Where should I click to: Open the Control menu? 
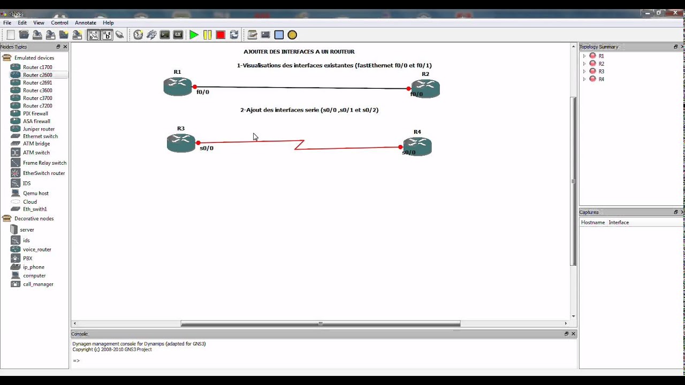59,23
